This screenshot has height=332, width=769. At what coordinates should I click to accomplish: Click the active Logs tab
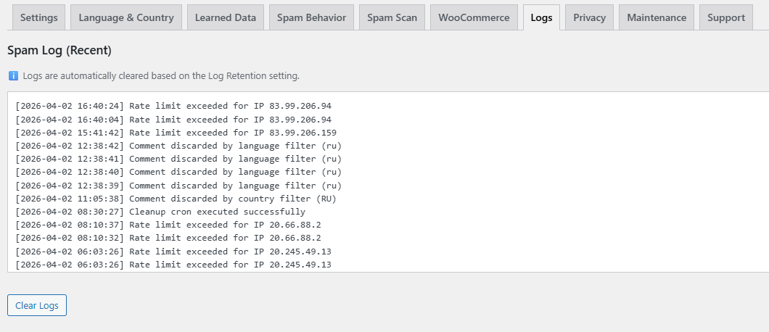point(541,17)
